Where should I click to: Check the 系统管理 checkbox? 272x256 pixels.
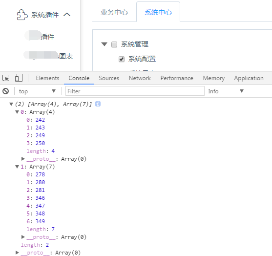[x=114, y=44]
